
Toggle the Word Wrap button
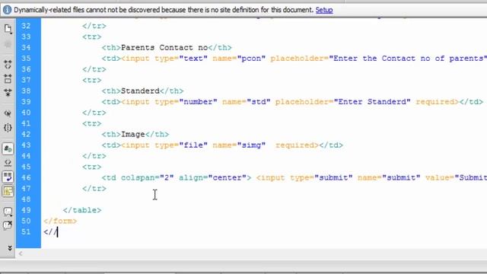coord(8,177)
